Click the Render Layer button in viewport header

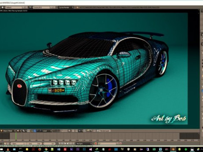pyautogui.click(x=105, y=131)
